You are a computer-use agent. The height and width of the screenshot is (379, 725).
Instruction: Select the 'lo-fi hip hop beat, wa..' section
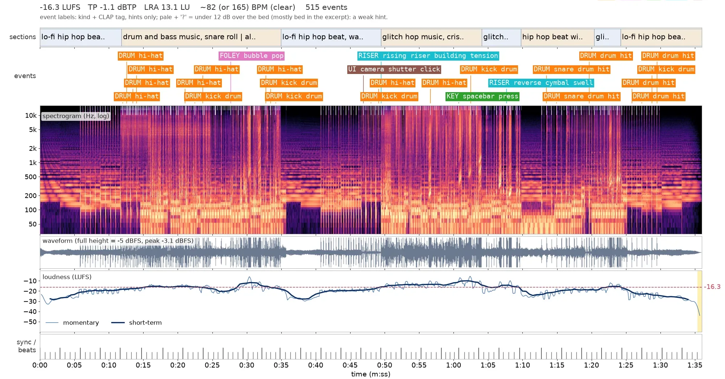tap(331, 37)
